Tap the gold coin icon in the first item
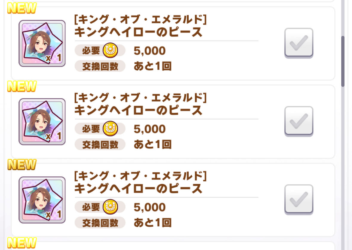Image resolution: width=352 pixels, height=250 pixels. click(110, 50)
